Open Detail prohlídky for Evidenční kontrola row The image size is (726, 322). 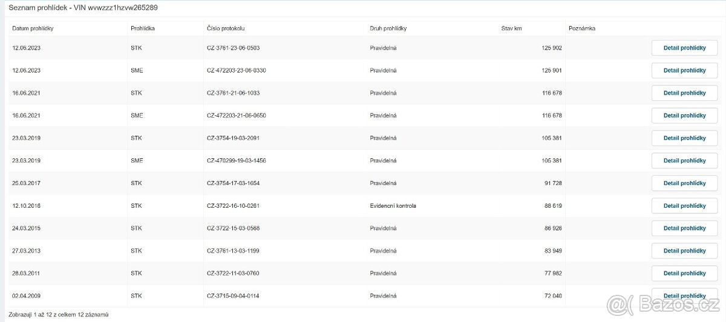pos(684,206)
